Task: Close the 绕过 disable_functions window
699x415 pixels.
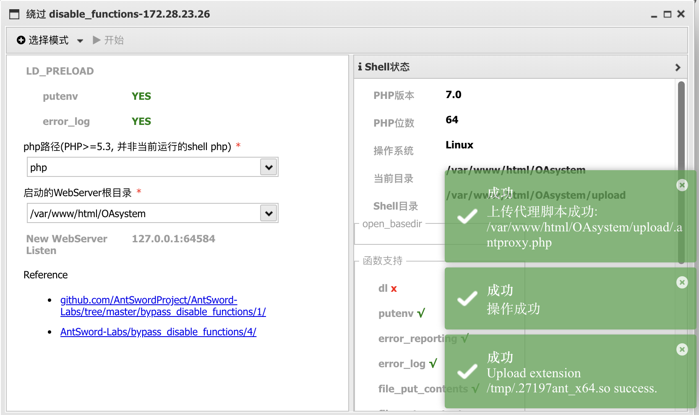Action: click(681, 14)
